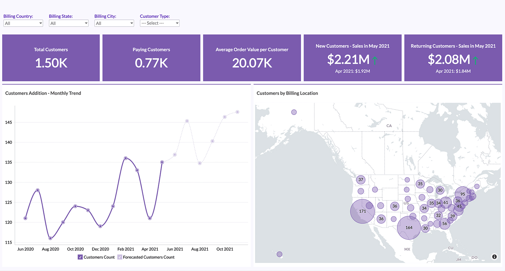Click the Apr 2021: $1.92M comparison text

[x=353, y=71]
